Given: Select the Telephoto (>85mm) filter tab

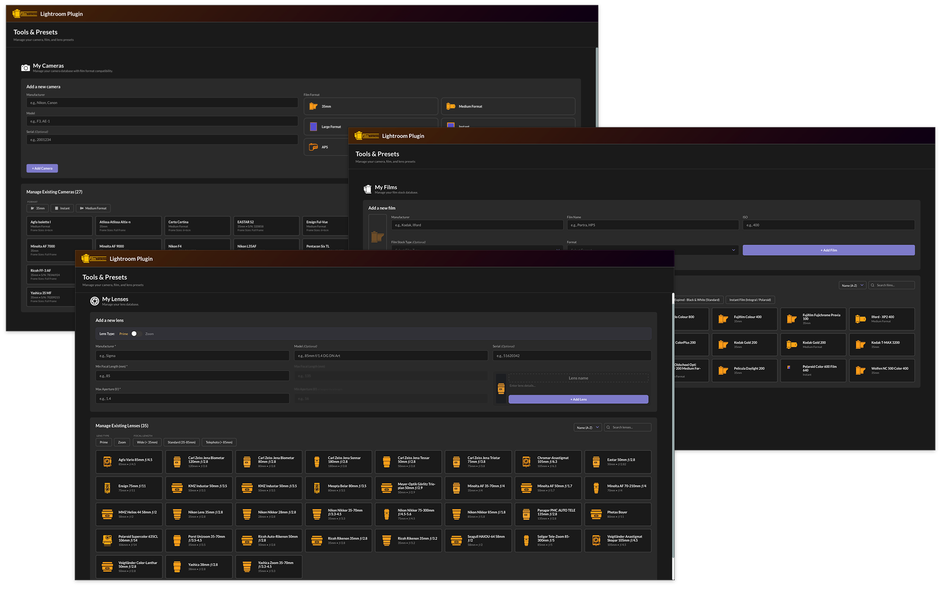Looking at the screenshot, I should coord(219,442).
